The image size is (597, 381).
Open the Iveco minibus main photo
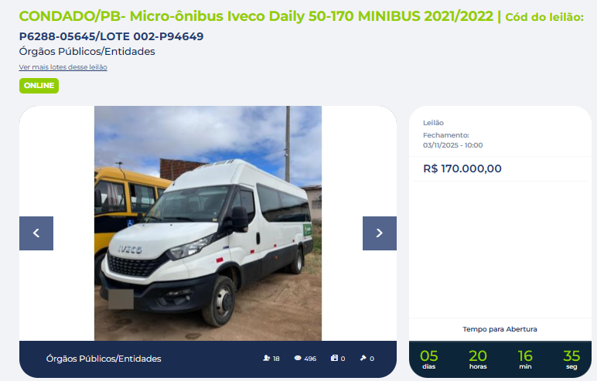[208, 223]
